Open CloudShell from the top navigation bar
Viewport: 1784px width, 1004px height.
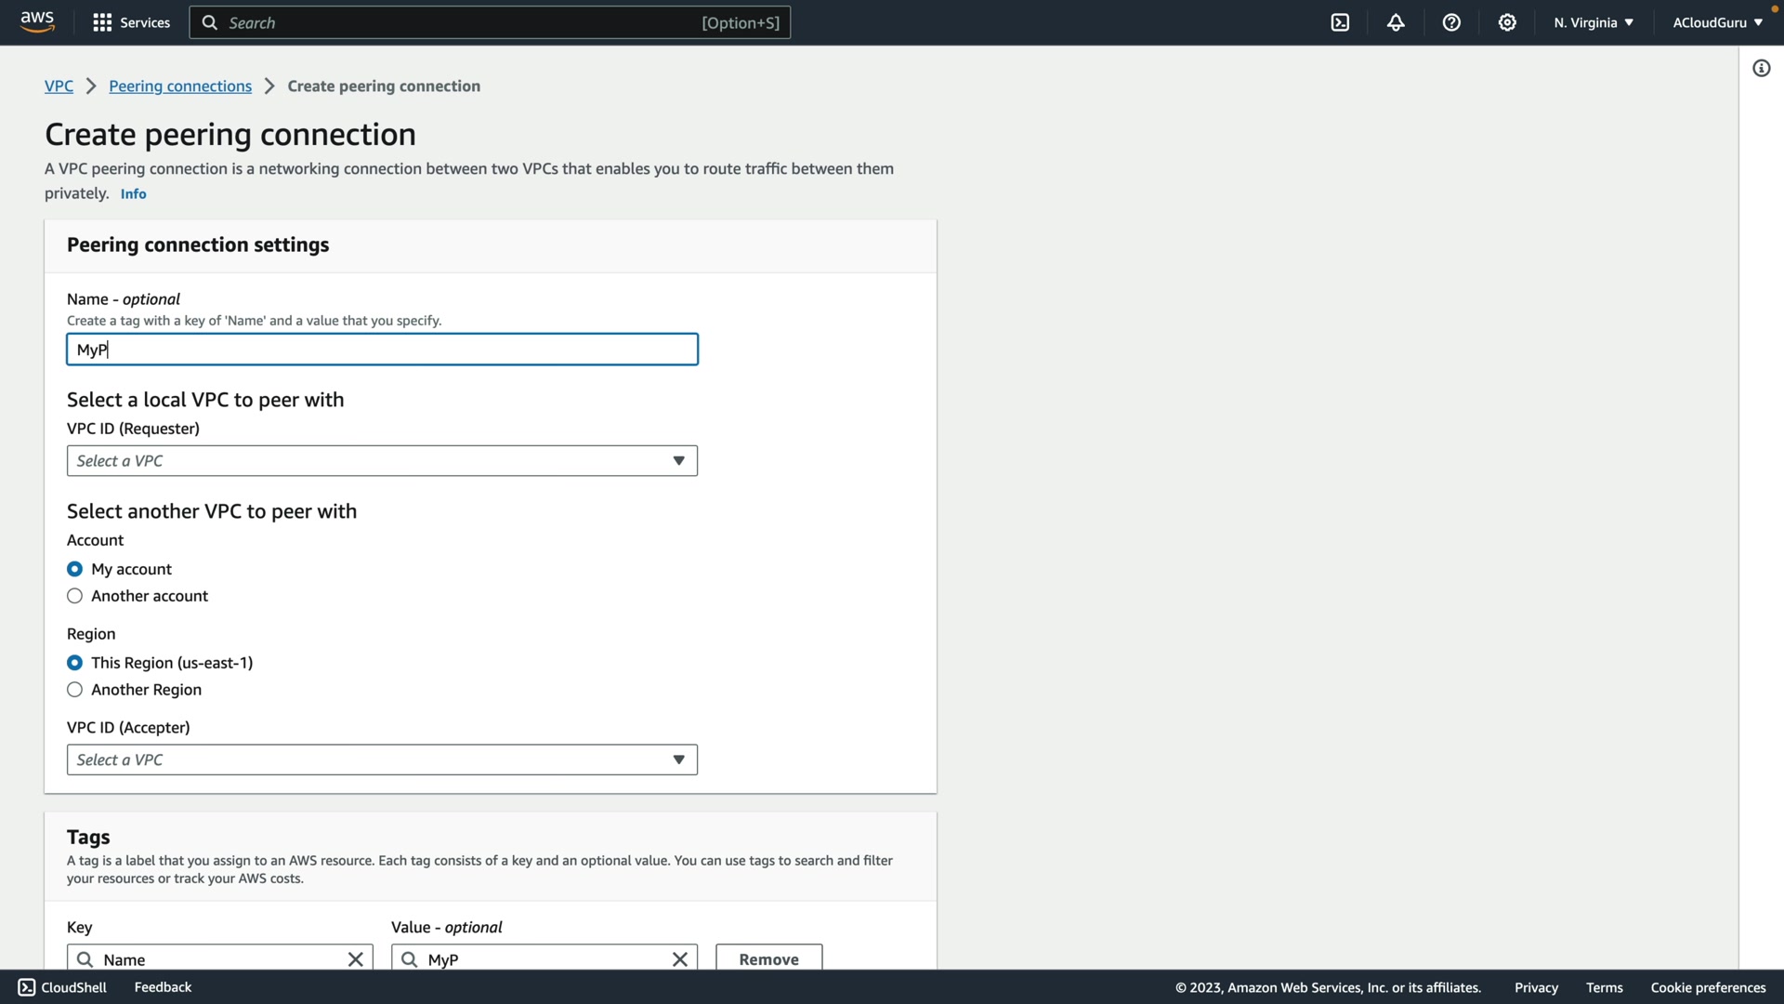click(x=1340, y=22)
